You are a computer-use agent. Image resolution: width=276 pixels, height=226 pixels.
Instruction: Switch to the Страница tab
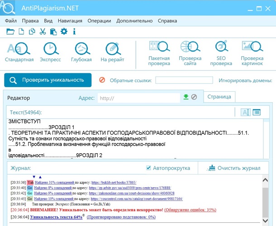pyautogui.click(x=219, y=97)
